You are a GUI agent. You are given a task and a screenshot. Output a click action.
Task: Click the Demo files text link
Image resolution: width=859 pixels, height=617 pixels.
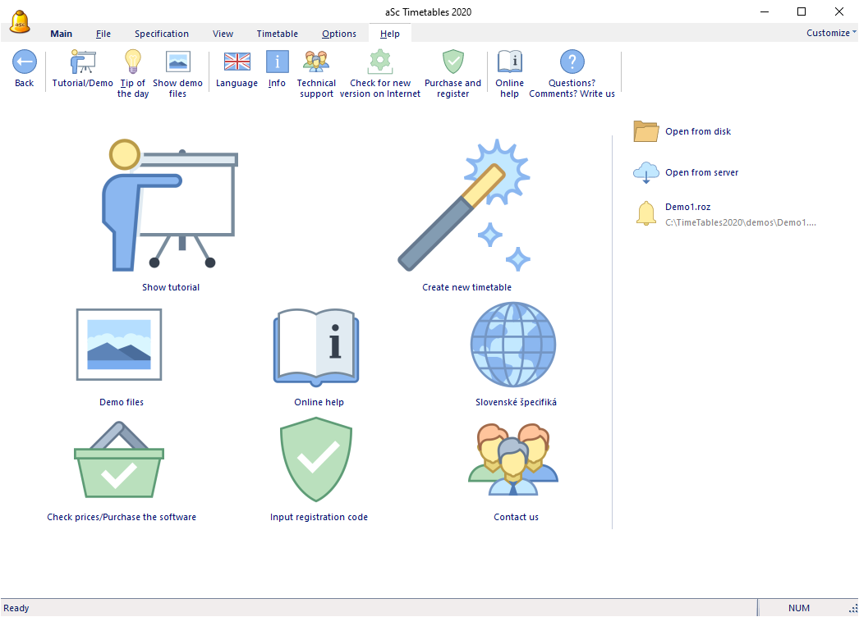click(x=122, y=402)
